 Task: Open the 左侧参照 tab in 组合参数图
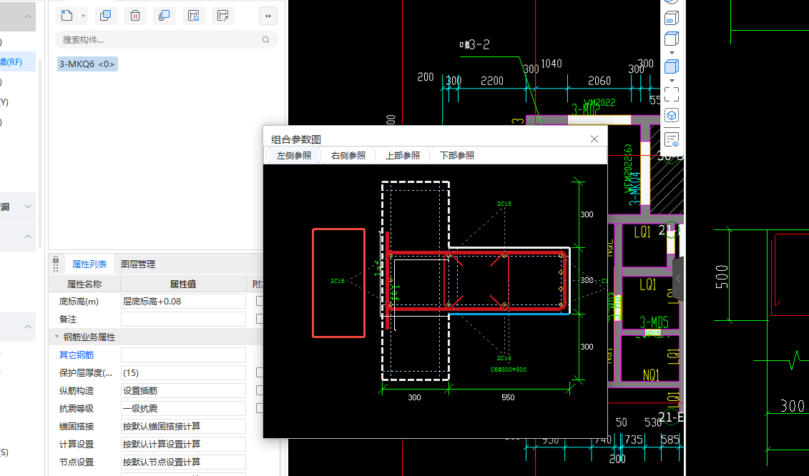click(x=293, y=155)
